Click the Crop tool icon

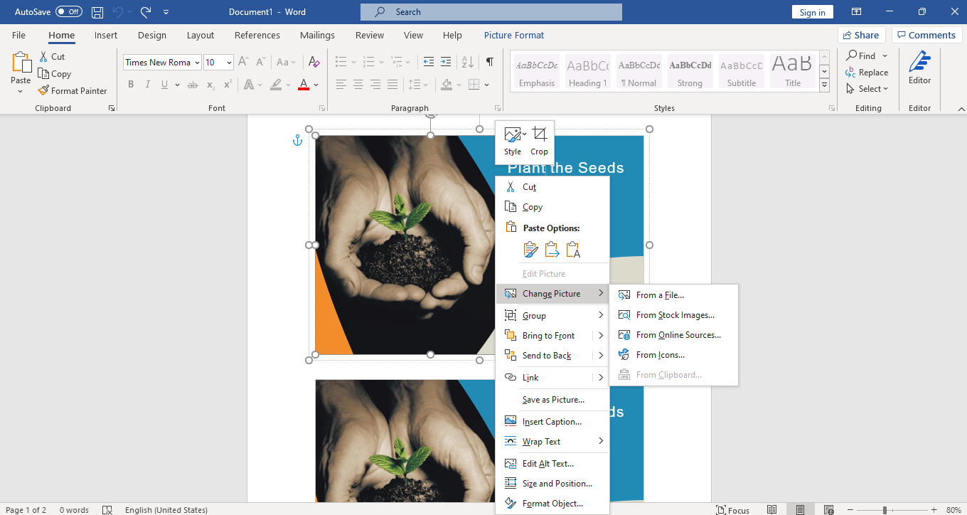(x=540, y=135)
